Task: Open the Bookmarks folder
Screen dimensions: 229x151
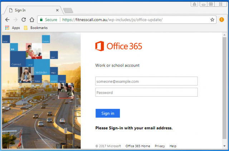Action: (x=36, y=28)
